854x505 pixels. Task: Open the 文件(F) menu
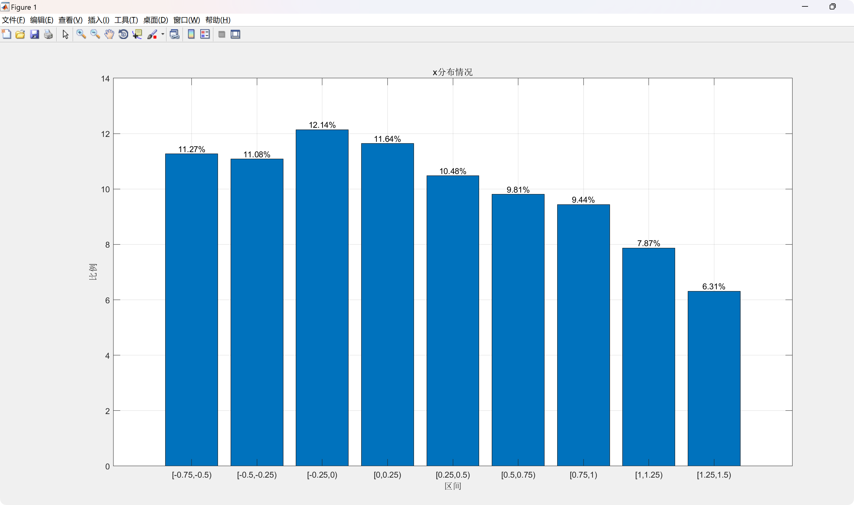point(13,20)
